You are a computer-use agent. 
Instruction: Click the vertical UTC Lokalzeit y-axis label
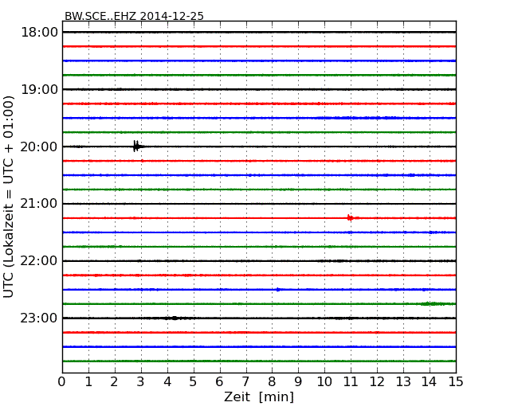(x=10, y=196)
